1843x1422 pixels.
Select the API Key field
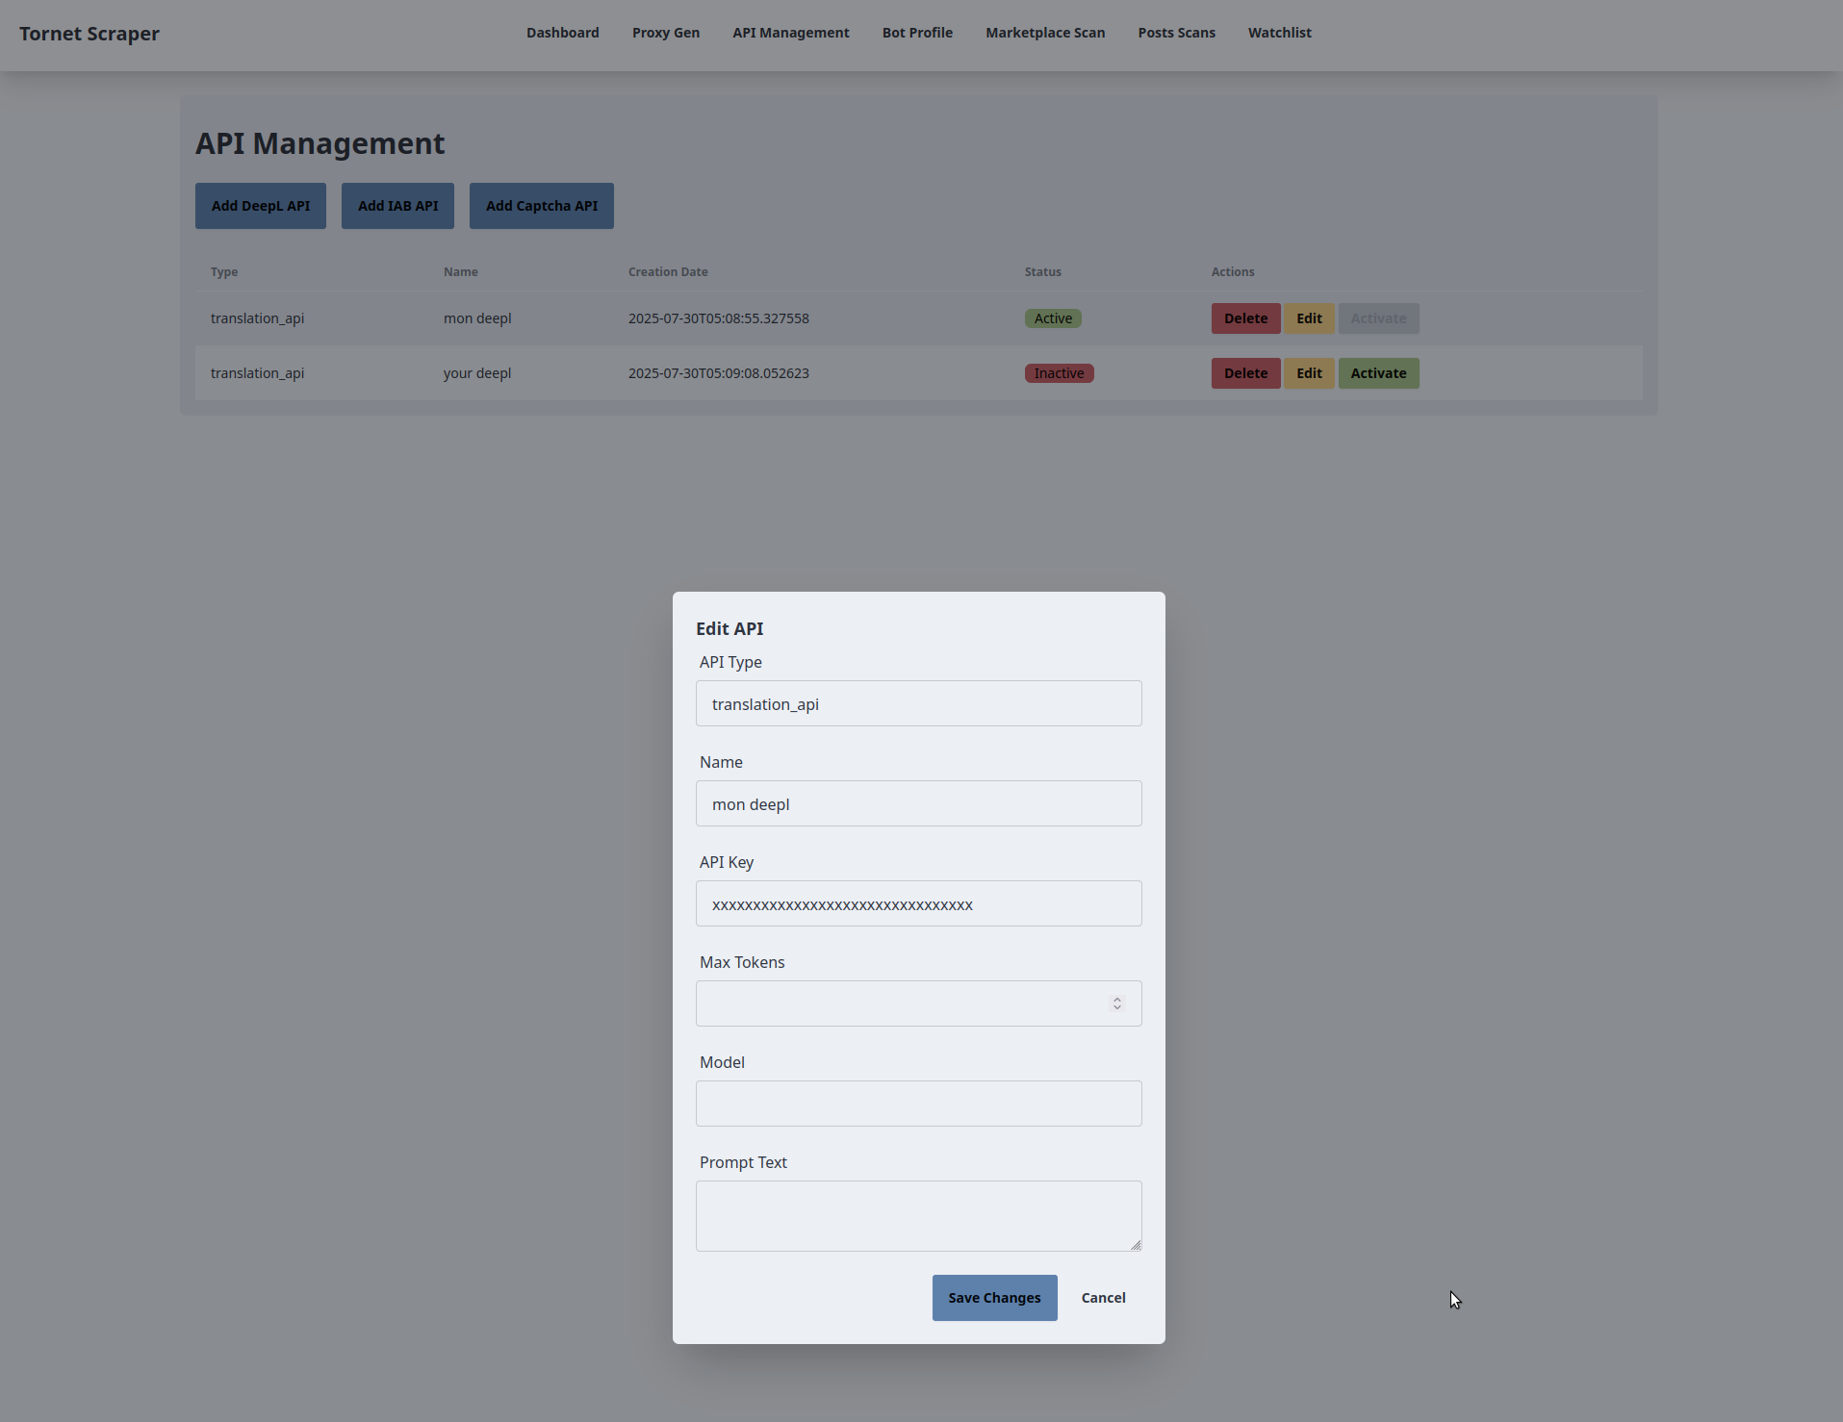(x=918, y=903)
